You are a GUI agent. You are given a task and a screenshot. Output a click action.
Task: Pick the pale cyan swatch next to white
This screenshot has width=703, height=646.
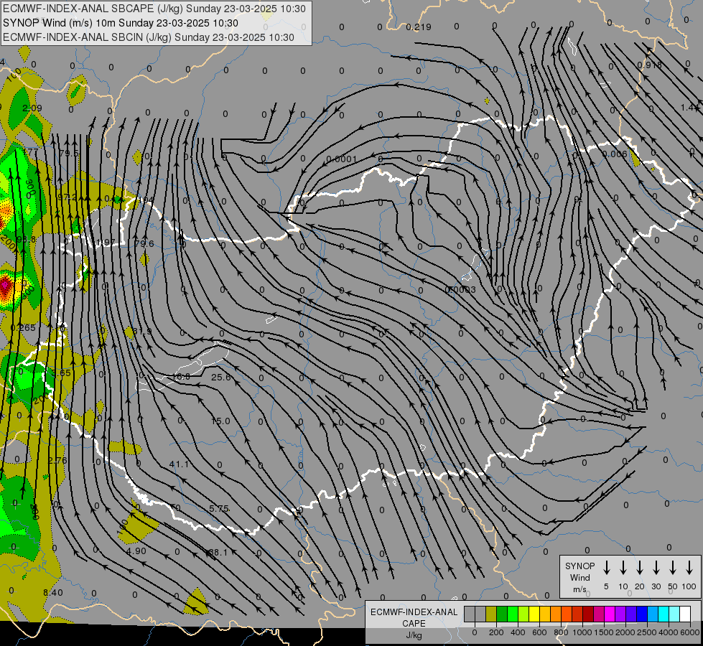tap(674, 614)
